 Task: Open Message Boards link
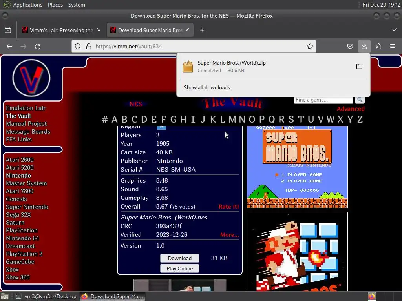(28, 132)
